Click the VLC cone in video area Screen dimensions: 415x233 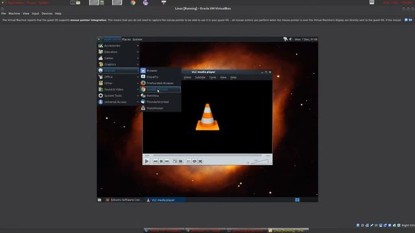(x=207, y=116)
